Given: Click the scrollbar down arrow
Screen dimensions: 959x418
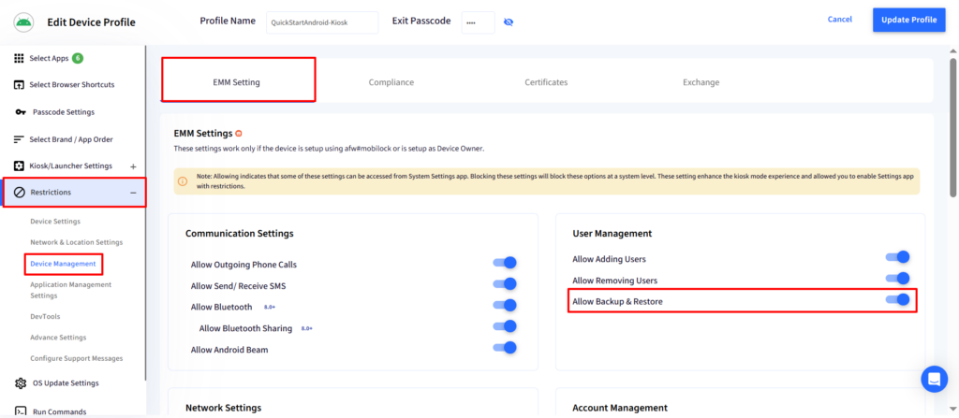Looking at the screenshot, I should click(x=952, y=409).
